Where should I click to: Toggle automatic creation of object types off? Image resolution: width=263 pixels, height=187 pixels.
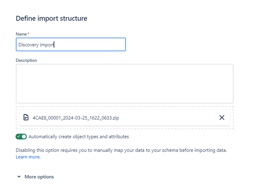(x=21, y=137)
